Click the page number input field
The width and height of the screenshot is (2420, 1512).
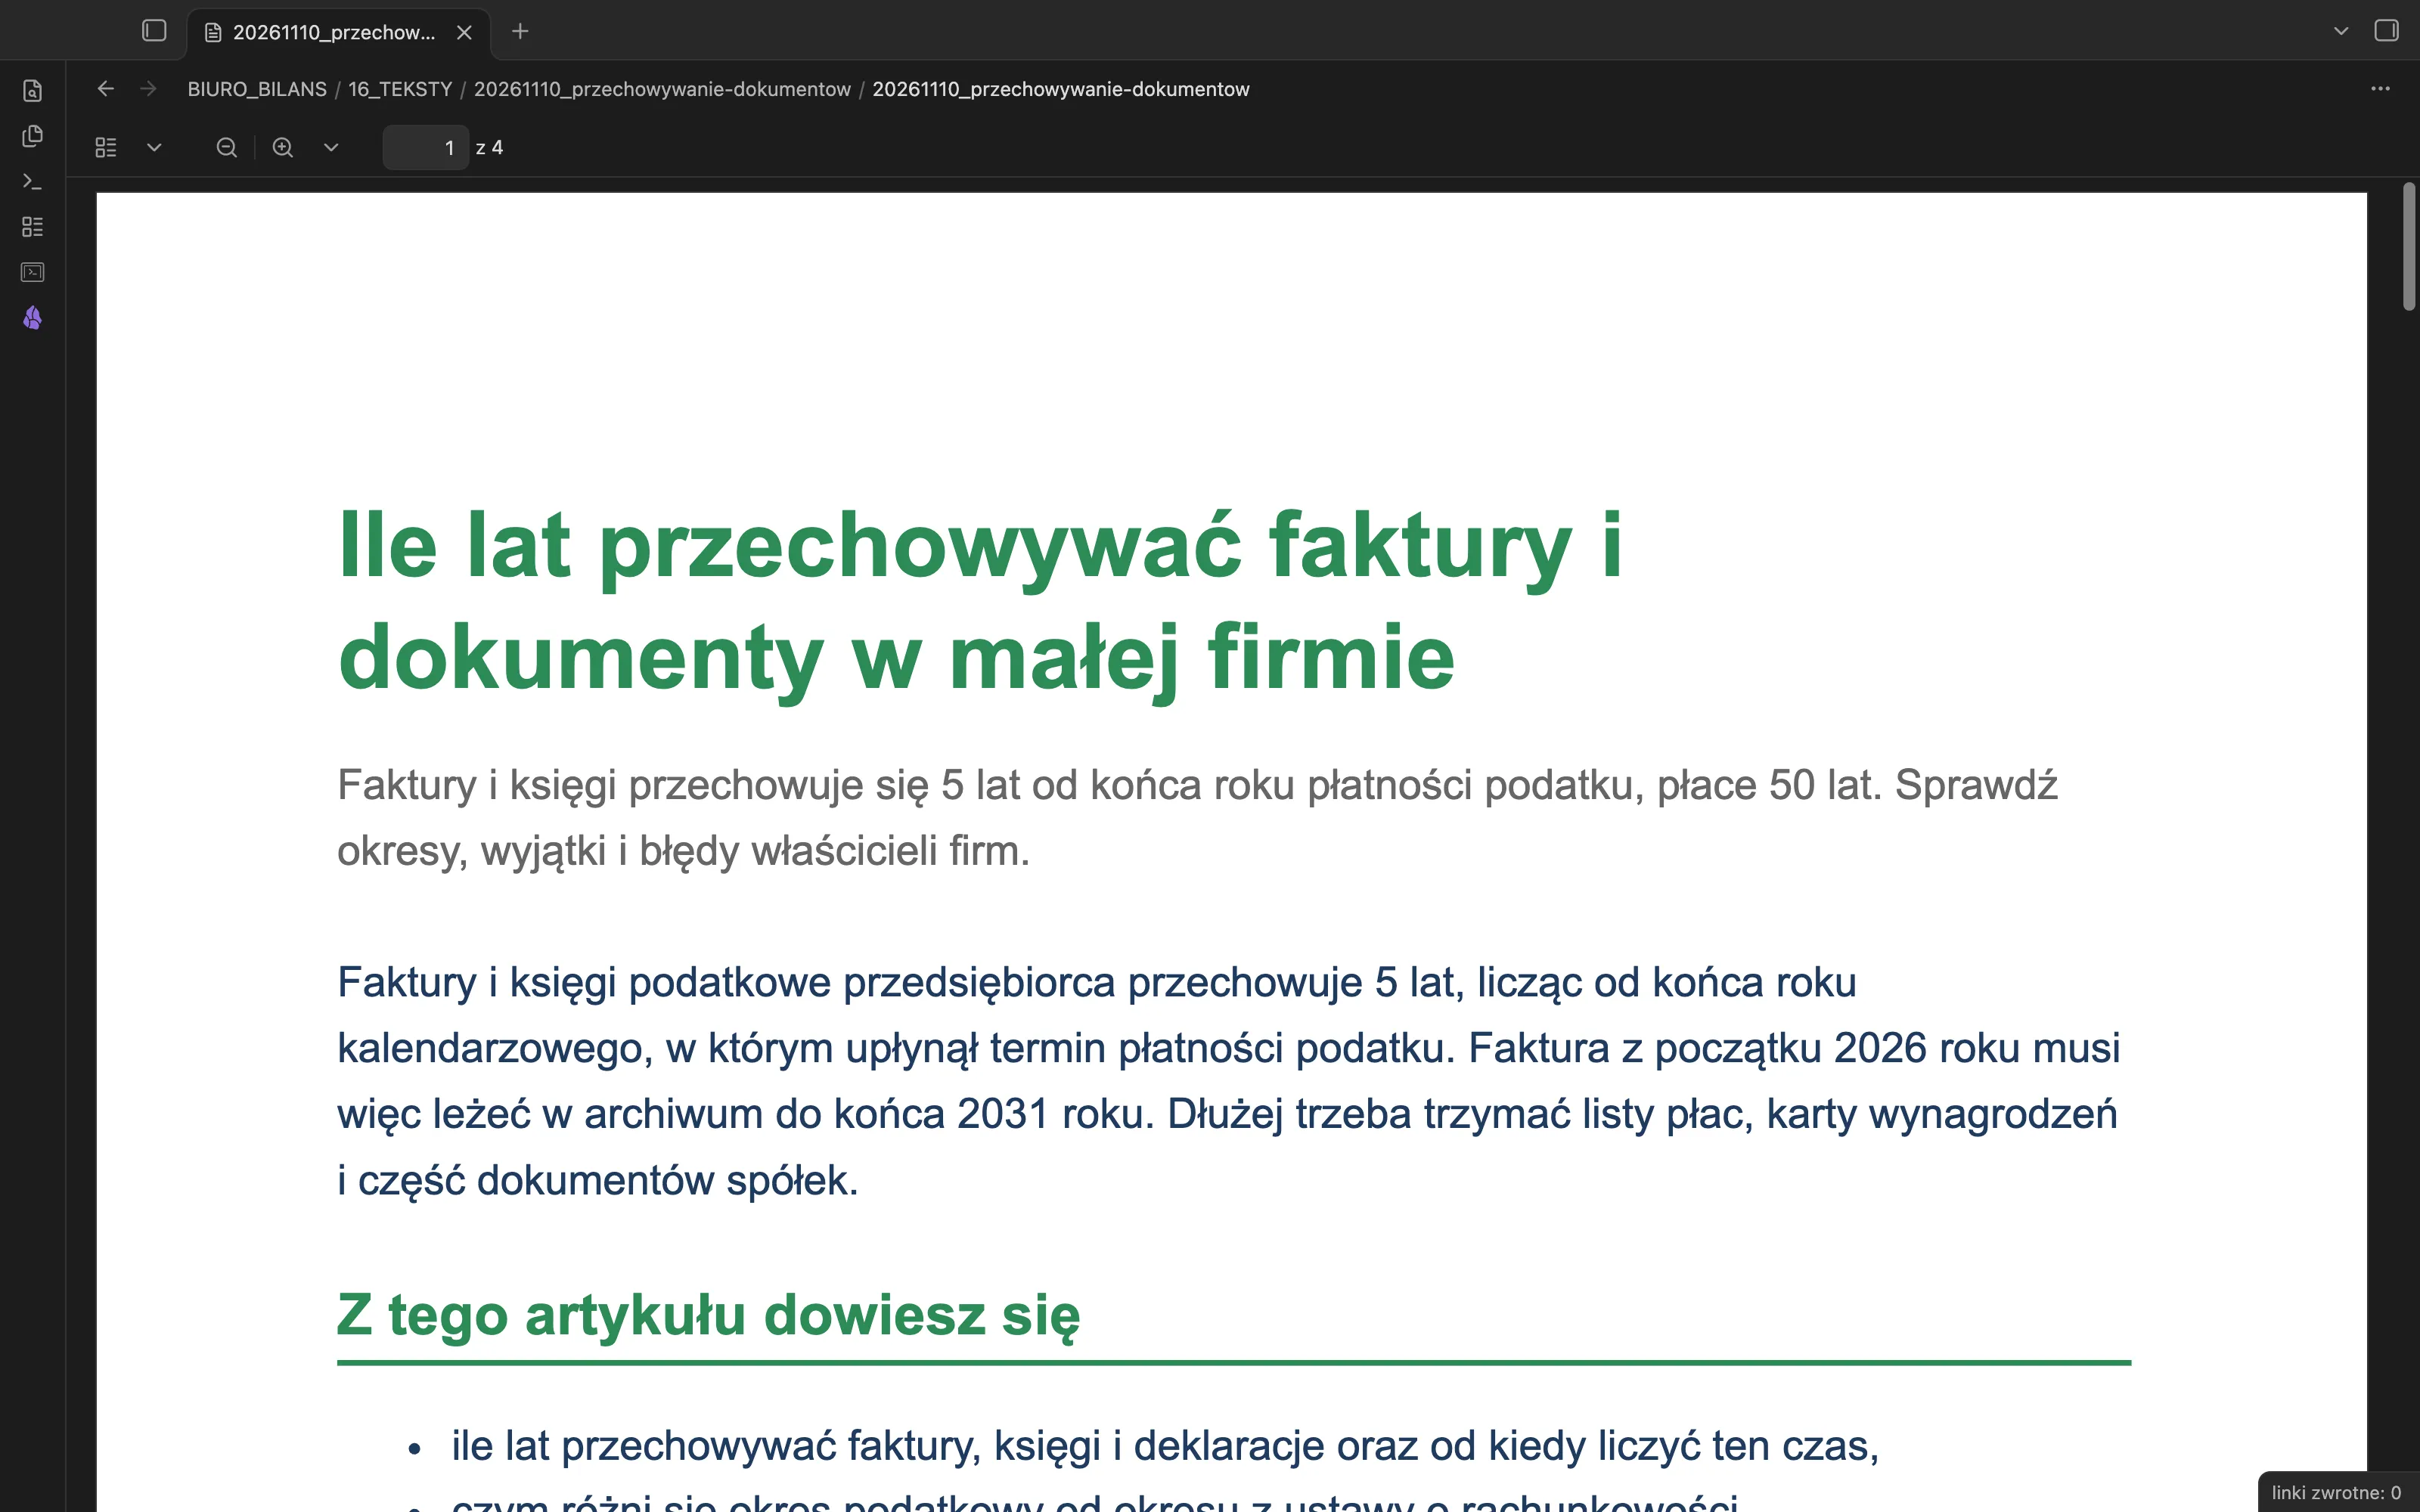(x=426, y=148)
